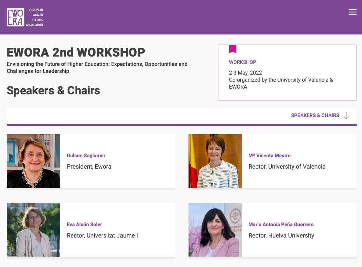
Task: Open the WORKSHOP link
Action: [x=242, y=62]
